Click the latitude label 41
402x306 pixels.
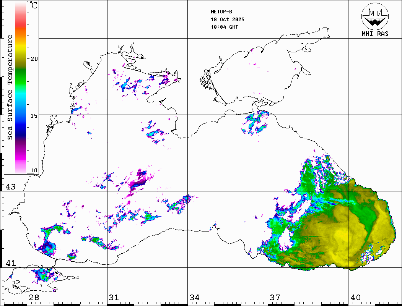tap(10, 263)
